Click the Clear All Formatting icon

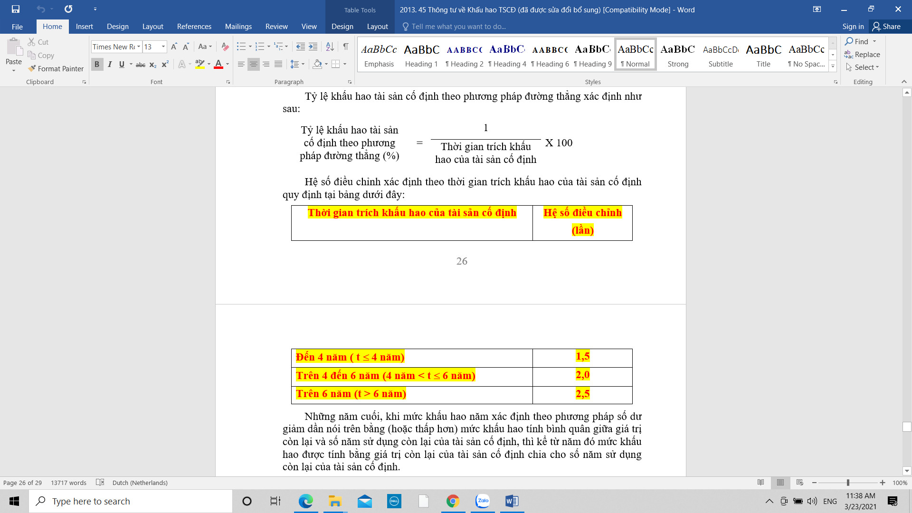pos(225,47)
